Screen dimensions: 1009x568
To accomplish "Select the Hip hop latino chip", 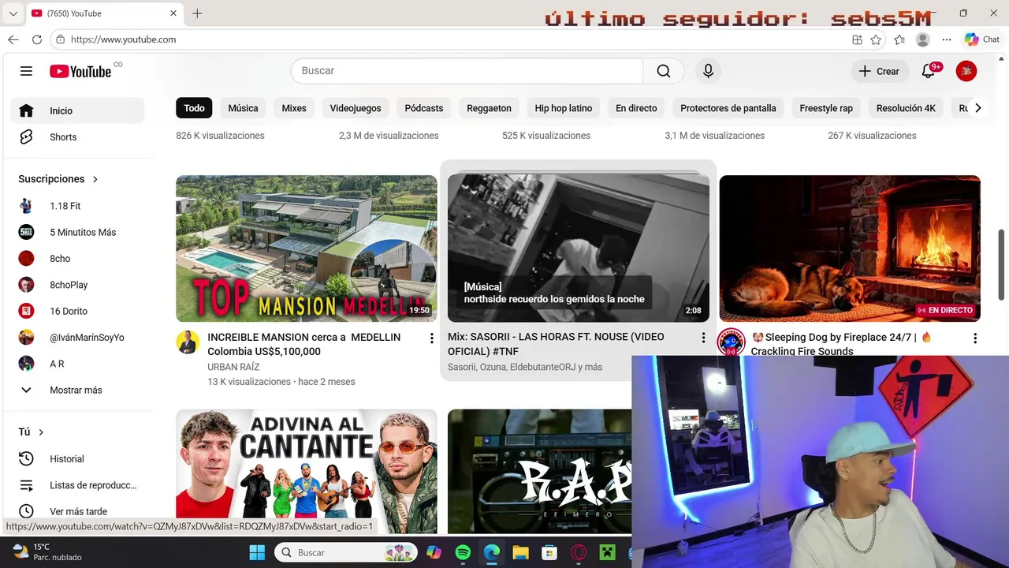I will tap(564, 108).
